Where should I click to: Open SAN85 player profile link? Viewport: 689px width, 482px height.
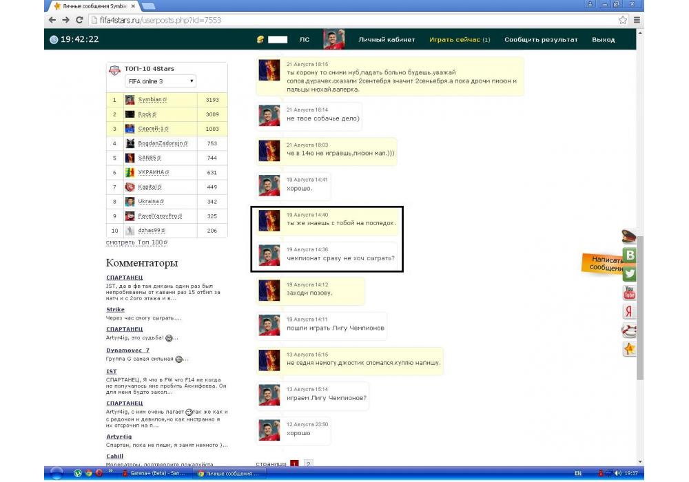tap(150, 158)
